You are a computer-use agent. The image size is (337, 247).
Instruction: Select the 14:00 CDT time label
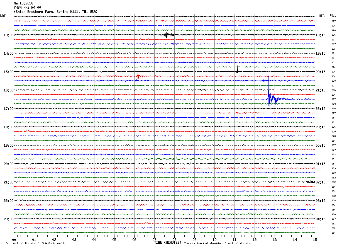pyautogui.click(x=8, y=54)
